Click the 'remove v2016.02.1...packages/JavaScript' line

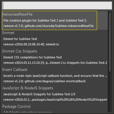(x=55, y=100)
